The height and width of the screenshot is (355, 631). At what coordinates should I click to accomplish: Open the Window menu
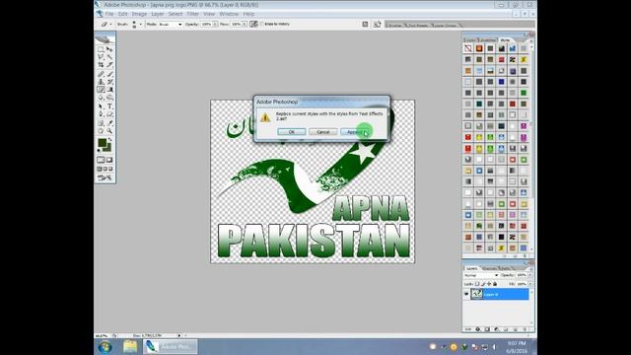point(229,14)
